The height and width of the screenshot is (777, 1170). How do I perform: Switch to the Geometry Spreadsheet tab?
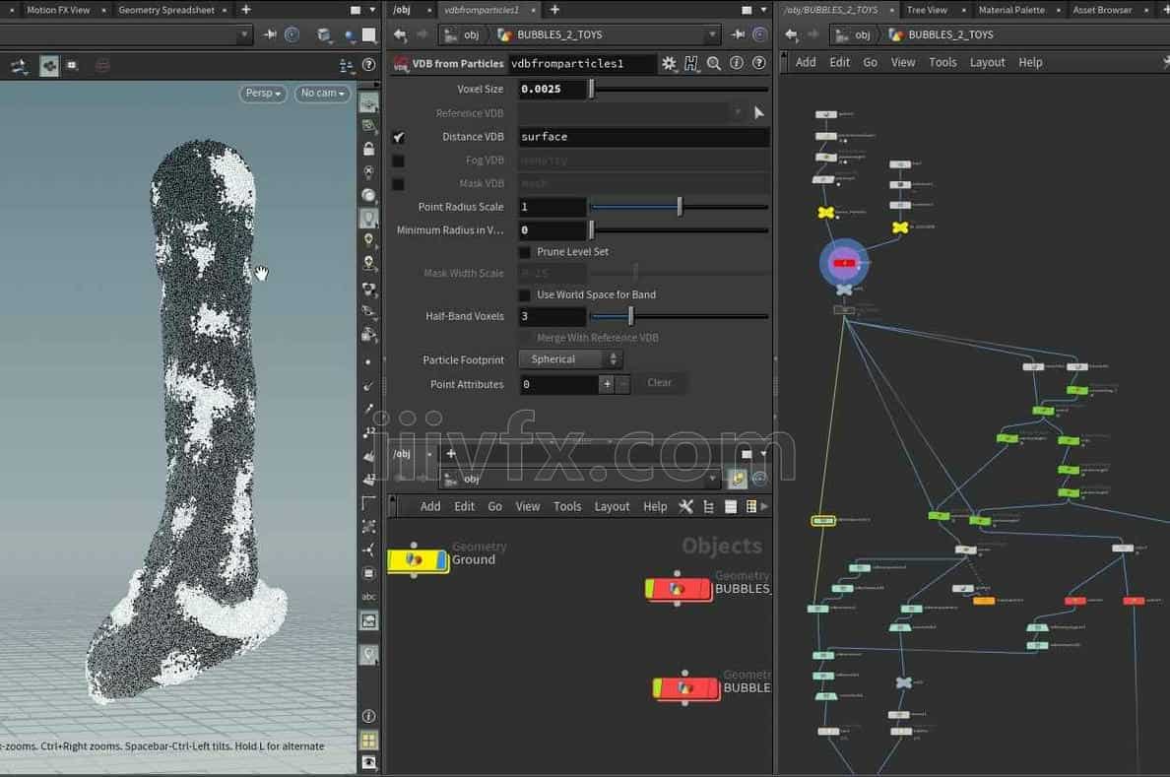pos(165,10)
